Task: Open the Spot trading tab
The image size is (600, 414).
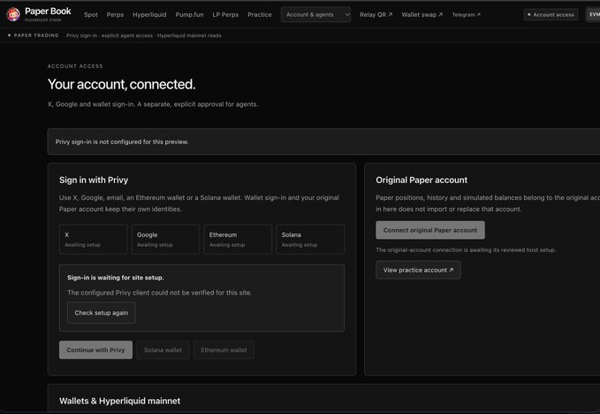Action: (x=91, y=14)
